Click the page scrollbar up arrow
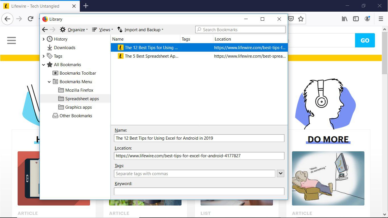388x218 pixels. point(385,29)
